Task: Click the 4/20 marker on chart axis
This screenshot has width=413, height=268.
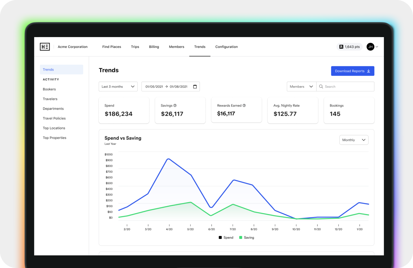Action: (169, 228)
